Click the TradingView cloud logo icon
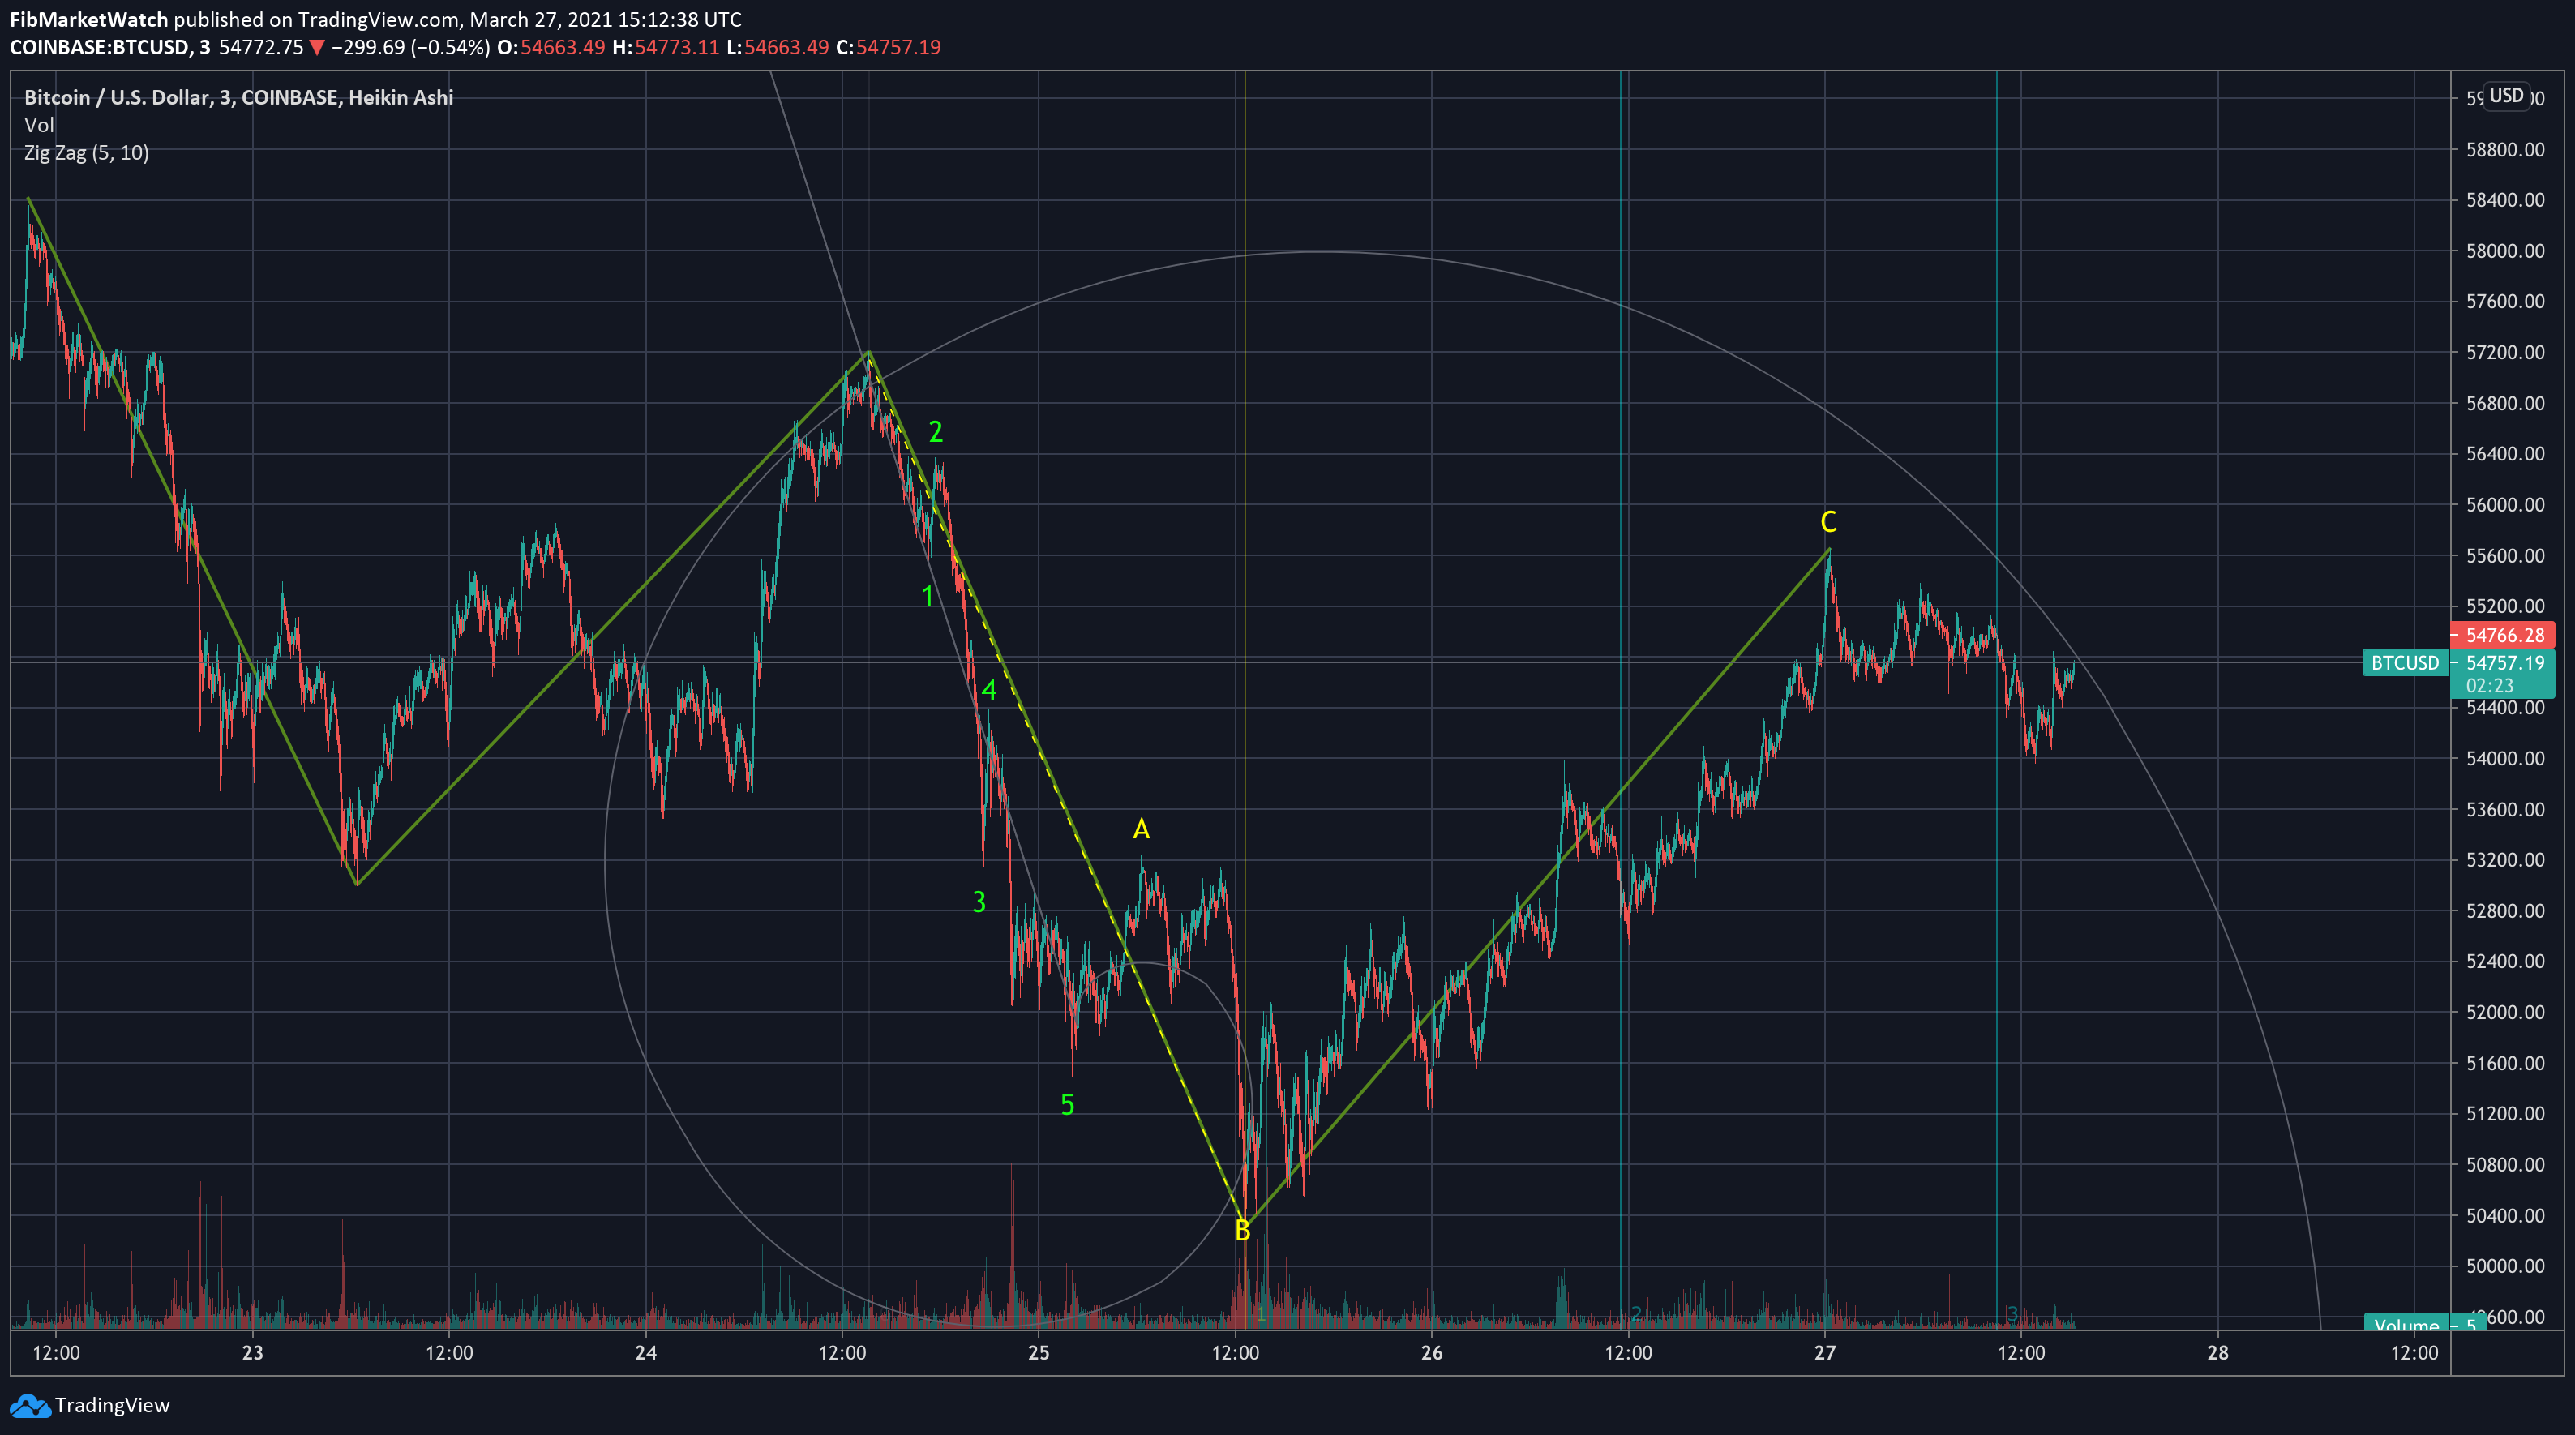The width and height of the screenshot is (2575, 1435). [x=29, y=1406]
